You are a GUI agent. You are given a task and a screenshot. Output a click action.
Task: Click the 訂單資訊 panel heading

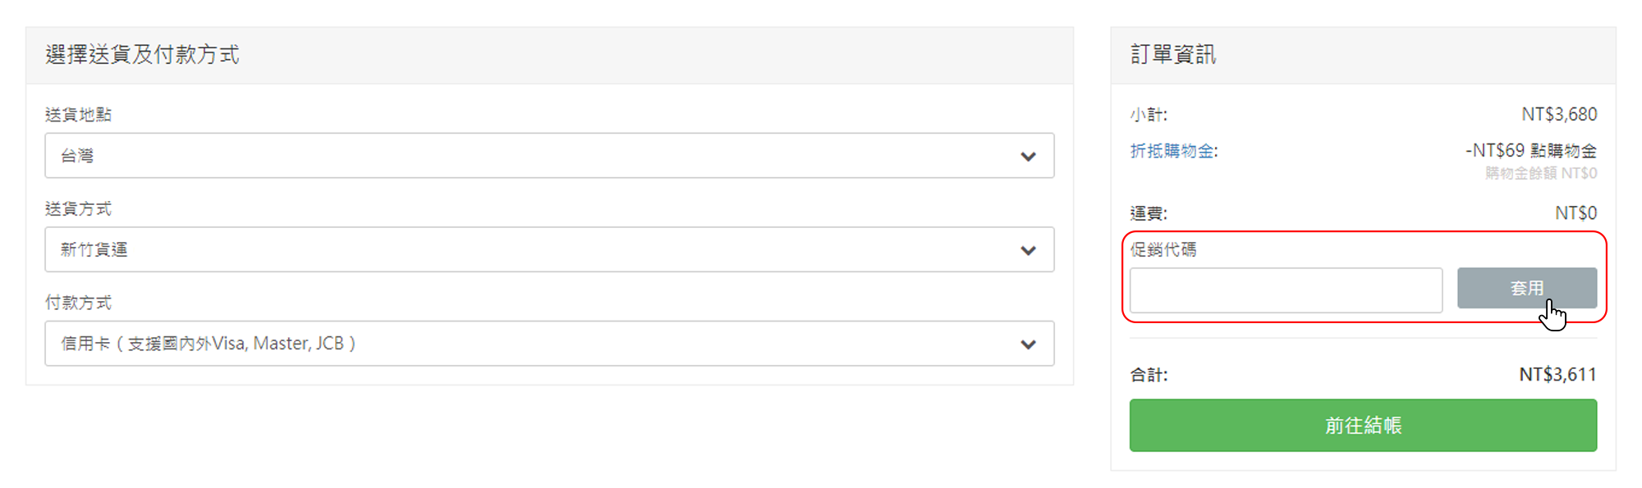[1173, 55]
